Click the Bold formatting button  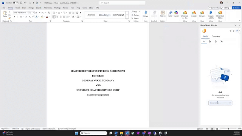[14, 17]
